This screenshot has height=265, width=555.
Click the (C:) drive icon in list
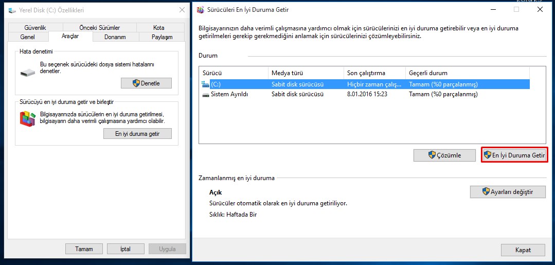click(x=205, y=84)
